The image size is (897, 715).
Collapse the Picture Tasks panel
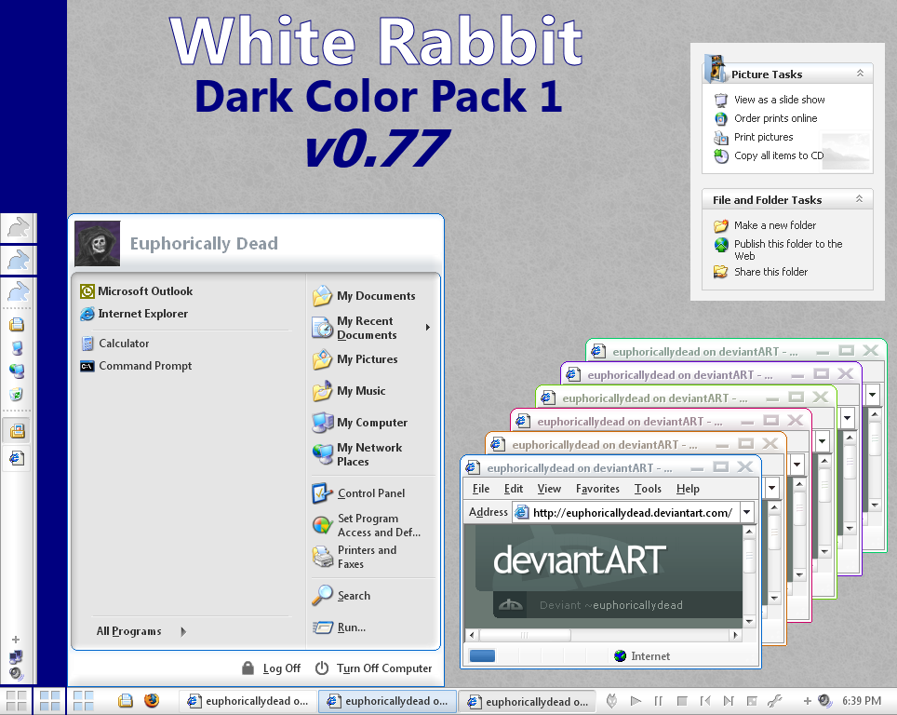(x=860, y=74)
